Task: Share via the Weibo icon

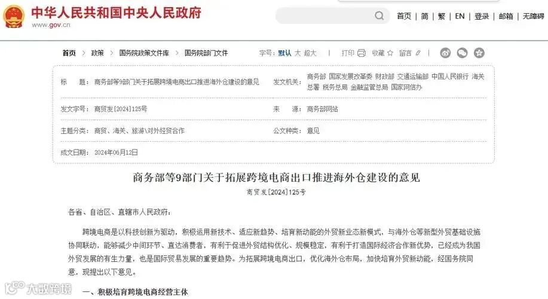Action: 445,53
